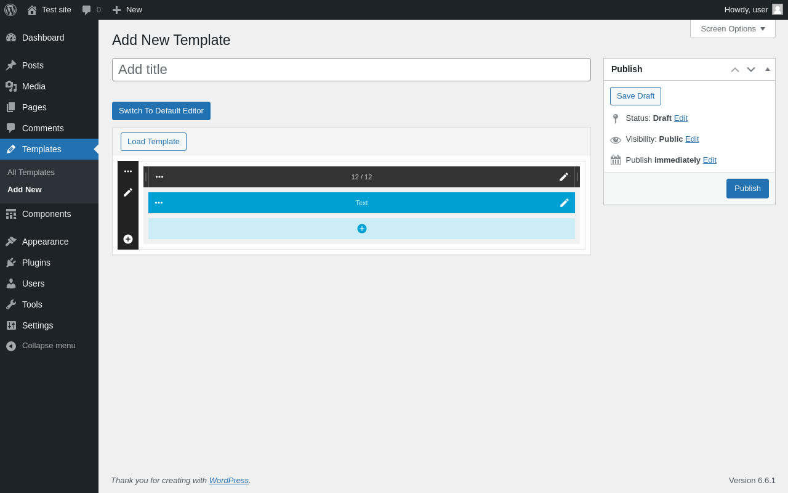Click Version 6.6.1 footer text

point(752,480)
